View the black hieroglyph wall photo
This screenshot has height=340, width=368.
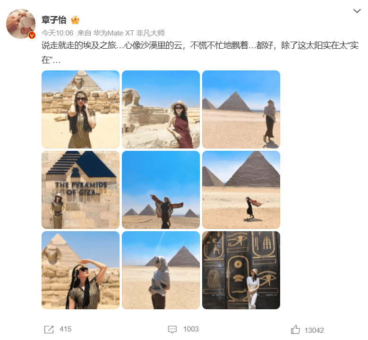pyautogui.click(x=241, y=270)
